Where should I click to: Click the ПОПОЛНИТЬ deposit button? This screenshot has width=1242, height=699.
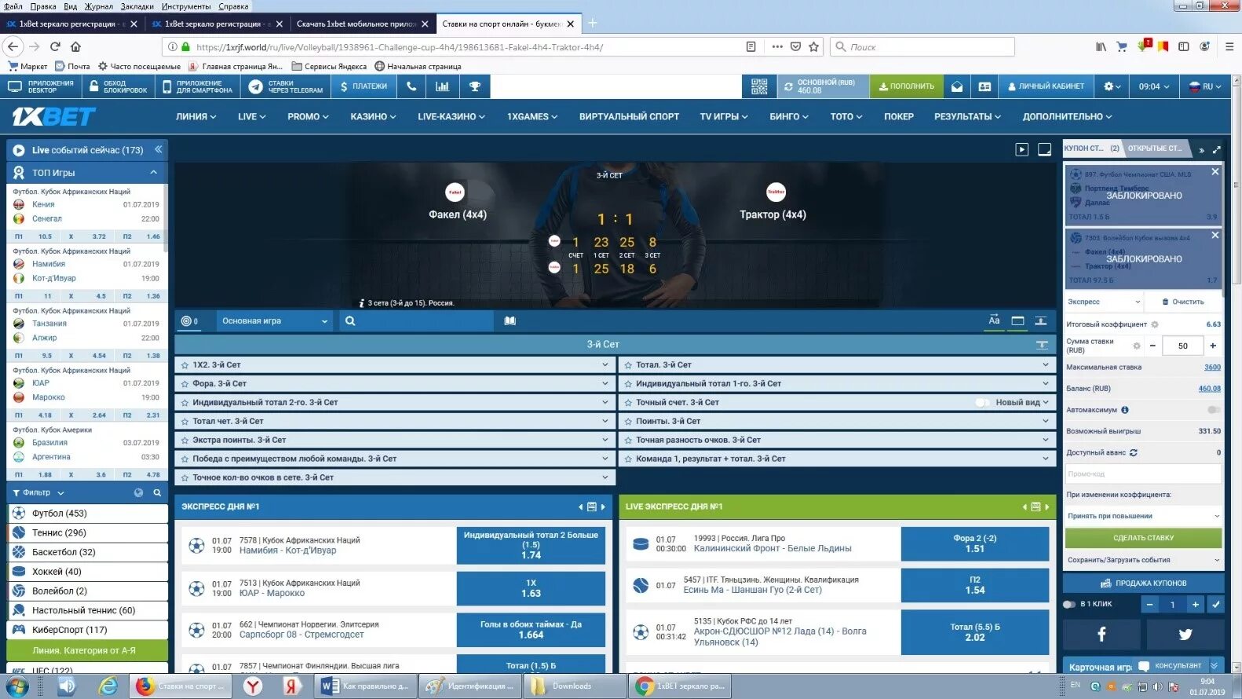[x=906, y=86]
